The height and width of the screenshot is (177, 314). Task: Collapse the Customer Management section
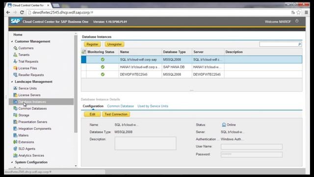[x=12, y=41]
